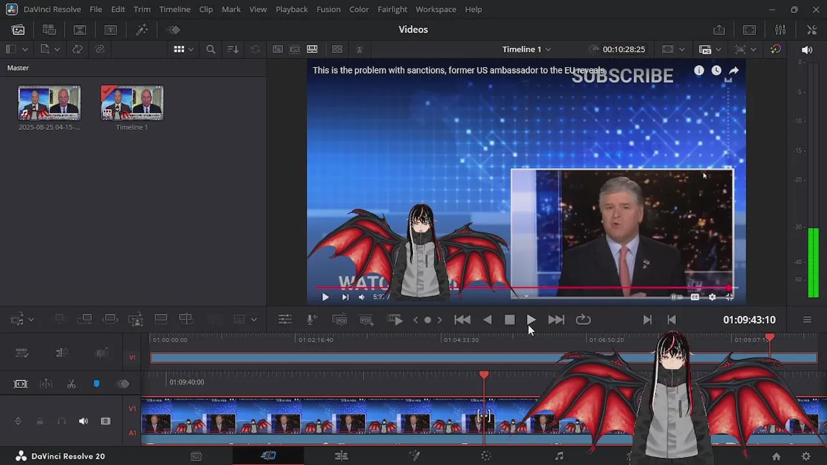Open the media pool sort order
827x465 pixels.
(233, 49)
